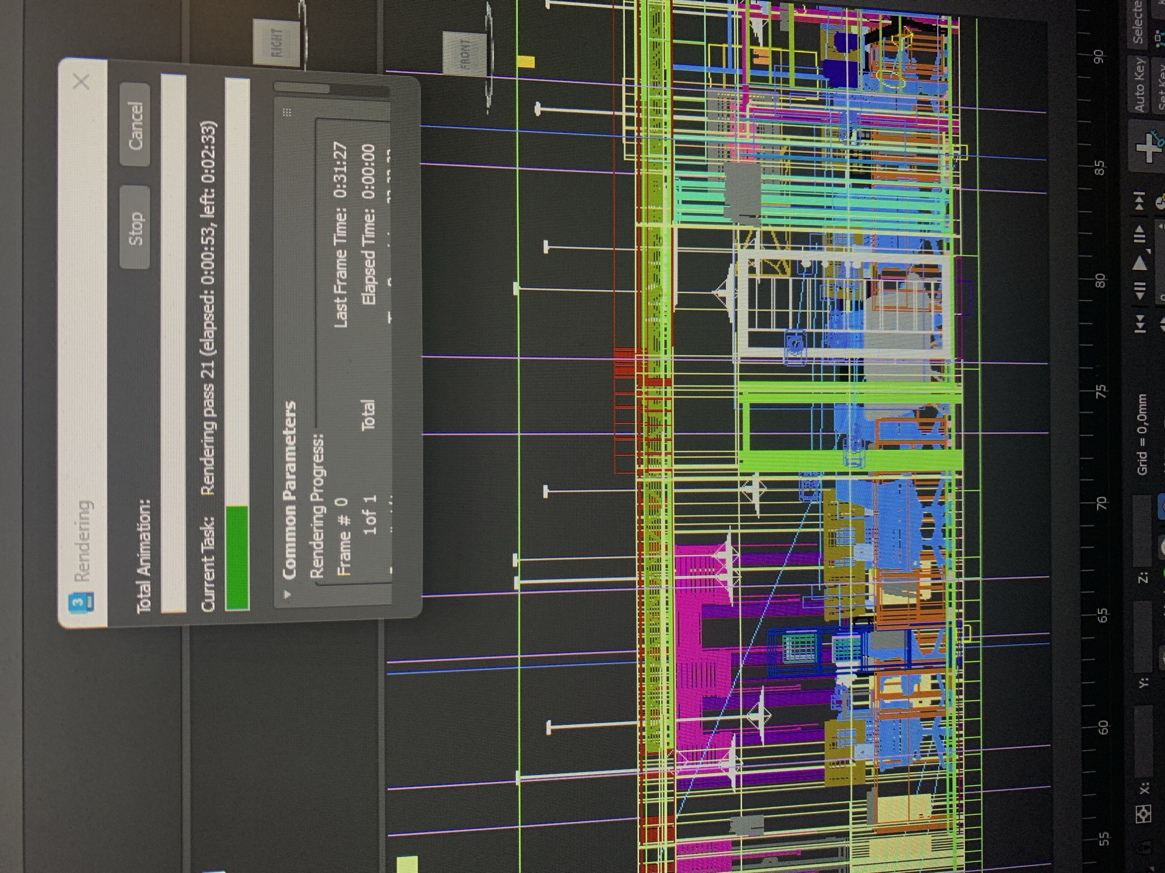Click the Stop button in Rendering dialog
1165x873 pixels.
point(135,227)
